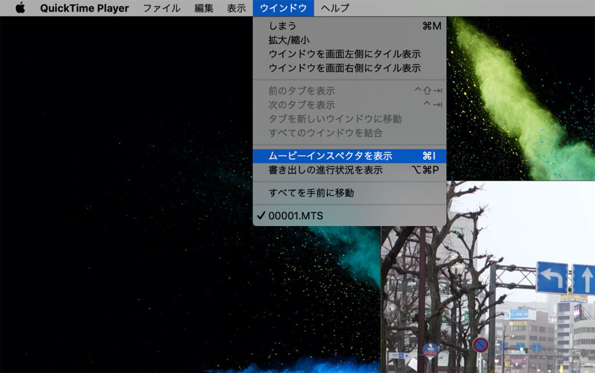Click 前のタブを表示 menu entry
Screen dimensions: 595x373
click(x=301, y=91)
